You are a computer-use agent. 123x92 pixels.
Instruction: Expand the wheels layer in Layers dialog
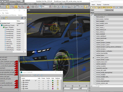point(22,89)
